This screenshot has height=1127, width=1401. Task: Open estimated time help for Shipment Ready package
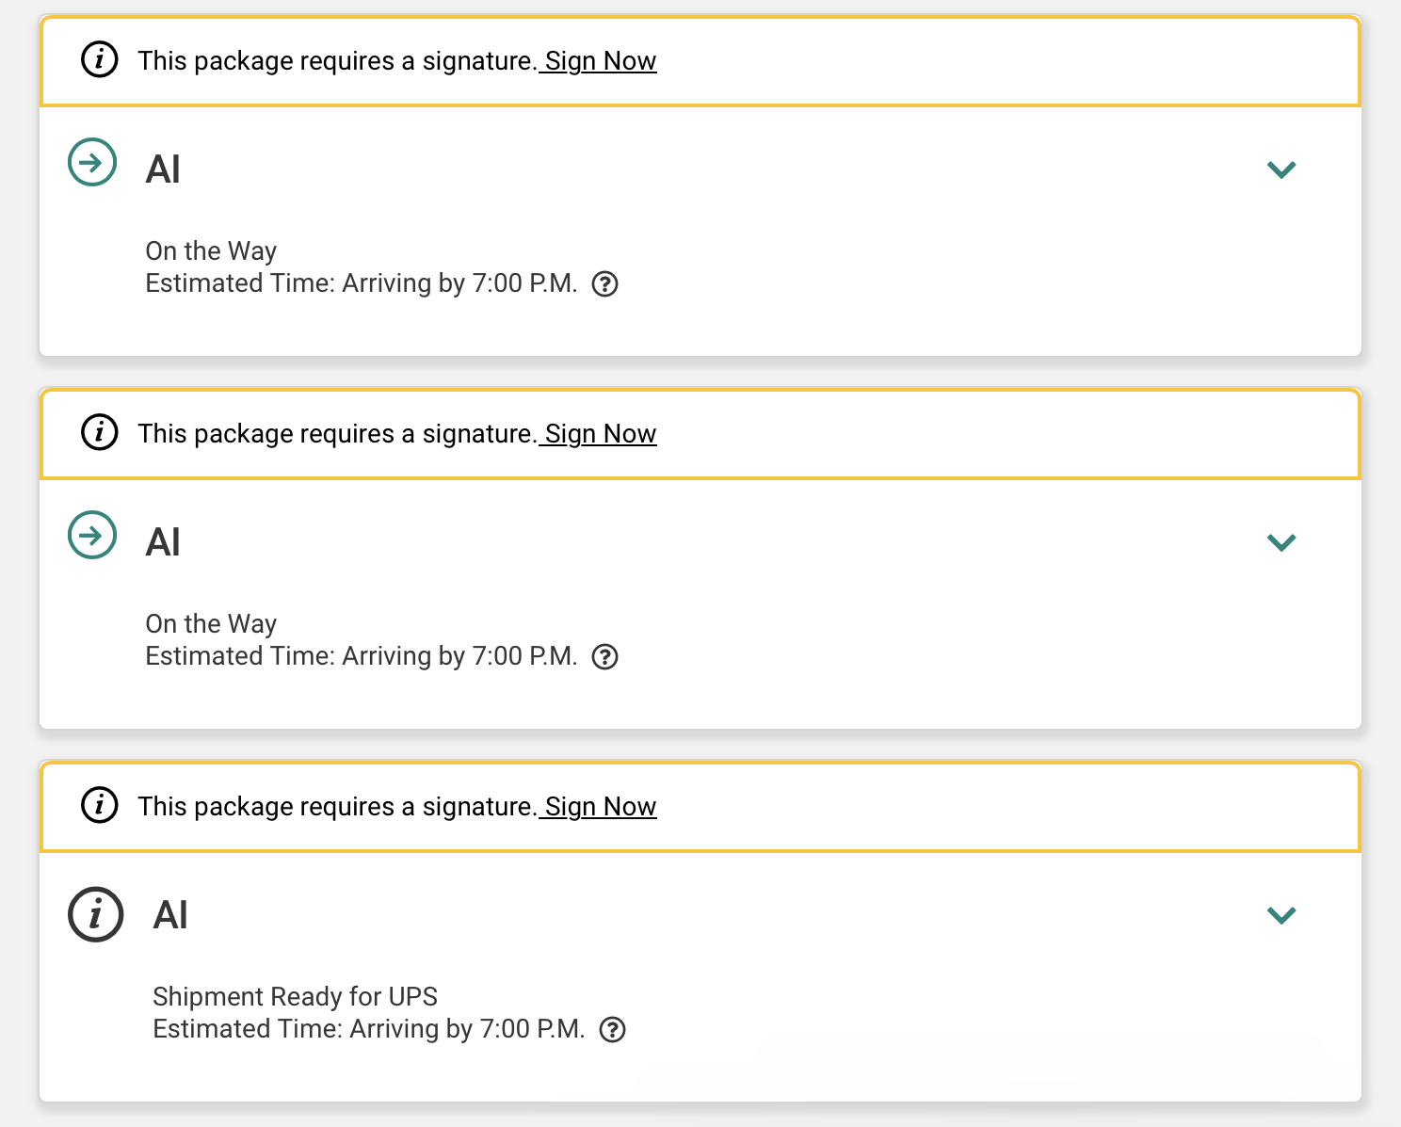click(x=612, y=1030)
